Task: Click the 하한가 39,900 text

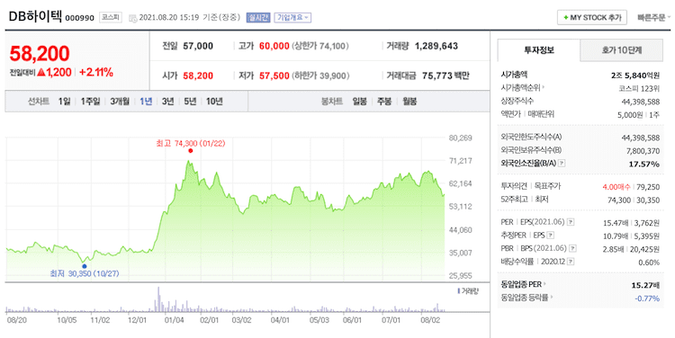Action: [320, 76]
